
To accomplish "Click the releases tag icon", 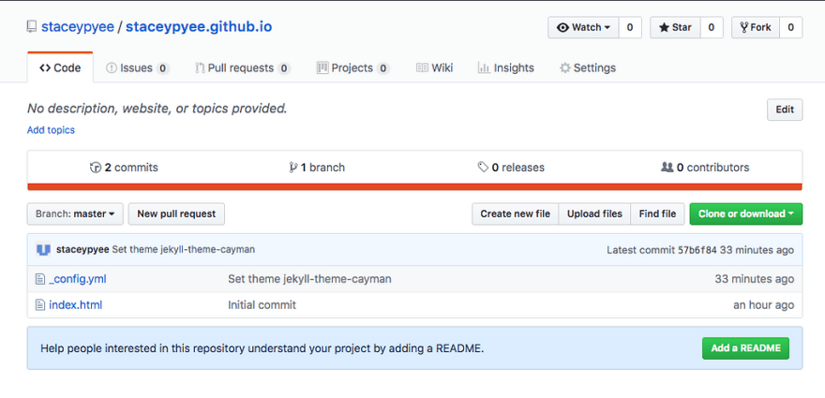I will pyautogui.click(x=483, y=168).
